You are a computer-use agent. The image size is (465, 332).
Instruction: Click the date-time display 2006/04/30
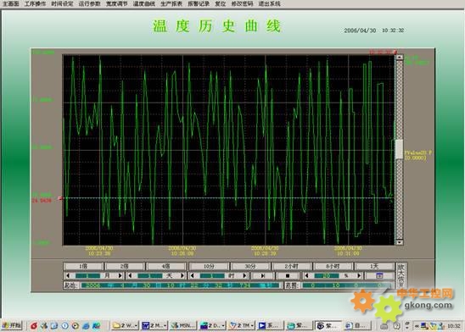pos(373,30)
